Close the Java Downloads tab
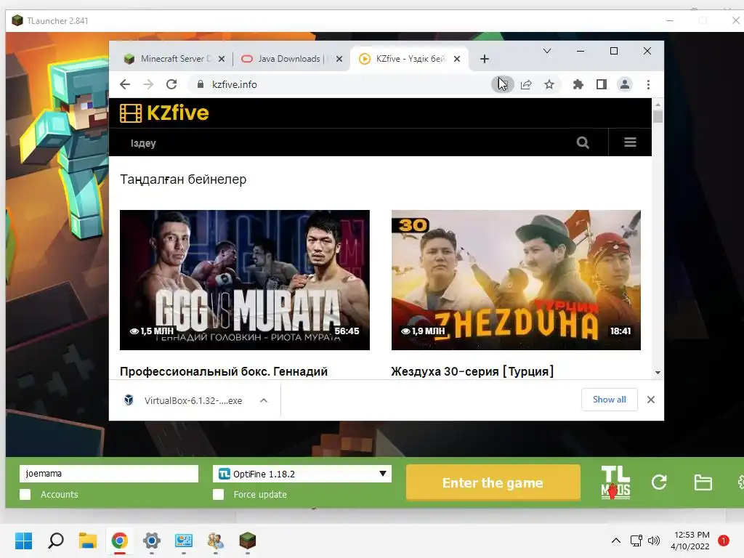 click(339, 59)
